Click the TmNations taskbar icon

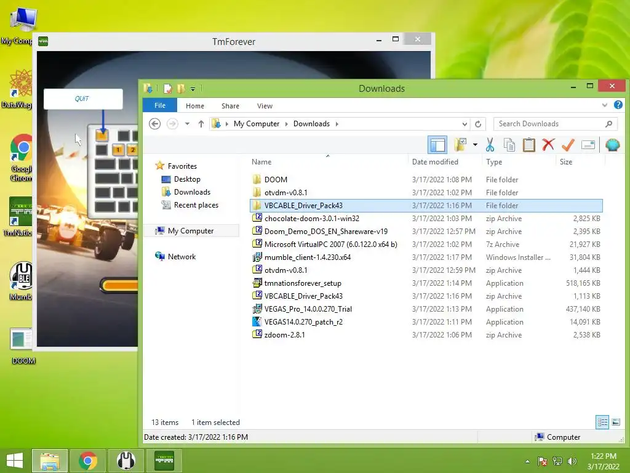tap(164, 461)
